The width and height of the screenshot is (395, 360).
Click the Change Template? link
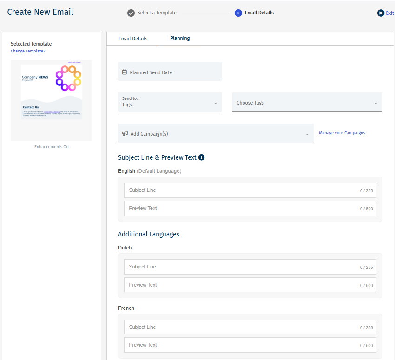pyautogui.click(x=28, y=51)
